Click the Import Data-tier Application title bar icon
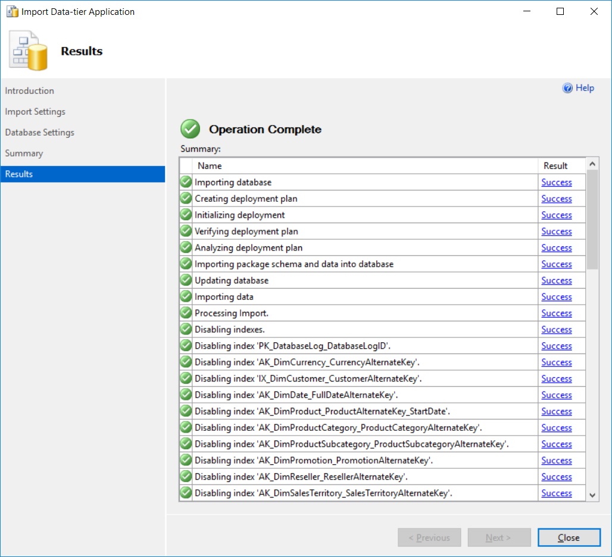The image size is (612, 557). coord(12,12)
